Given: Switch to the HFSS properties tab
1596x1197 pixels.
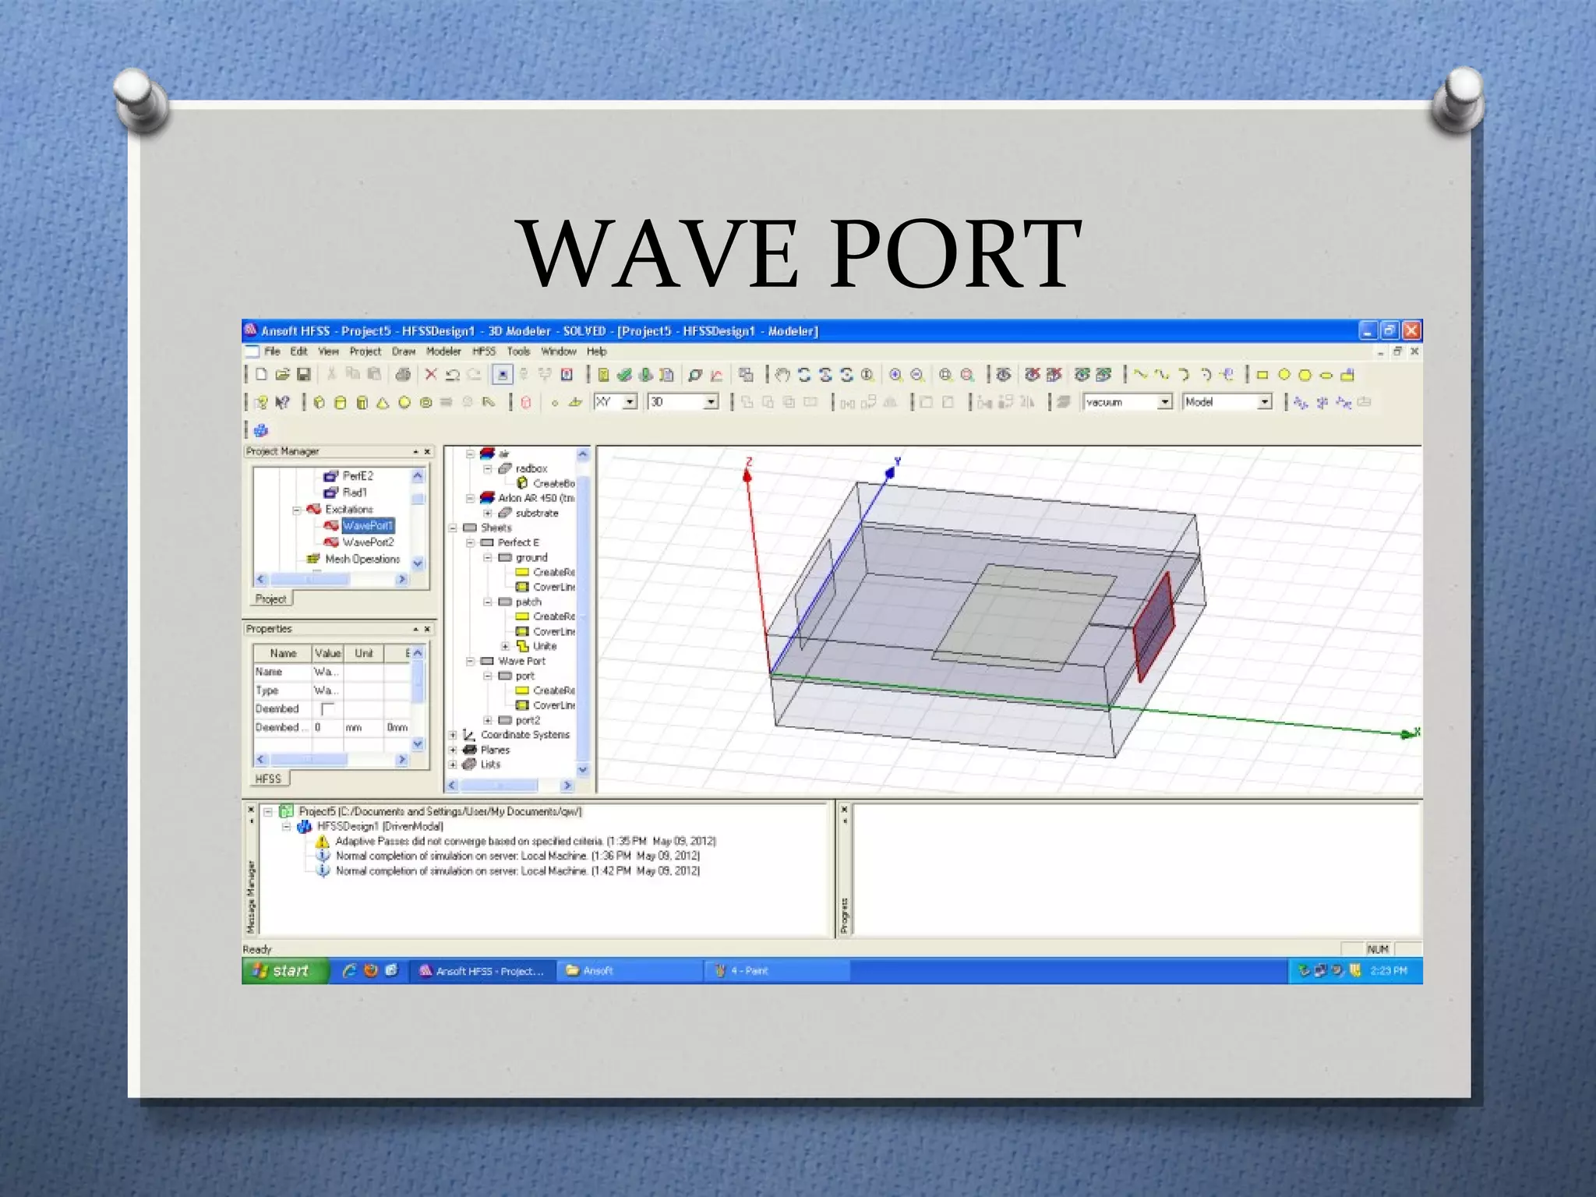Looking at the screenshot, I should click(268, 779).
